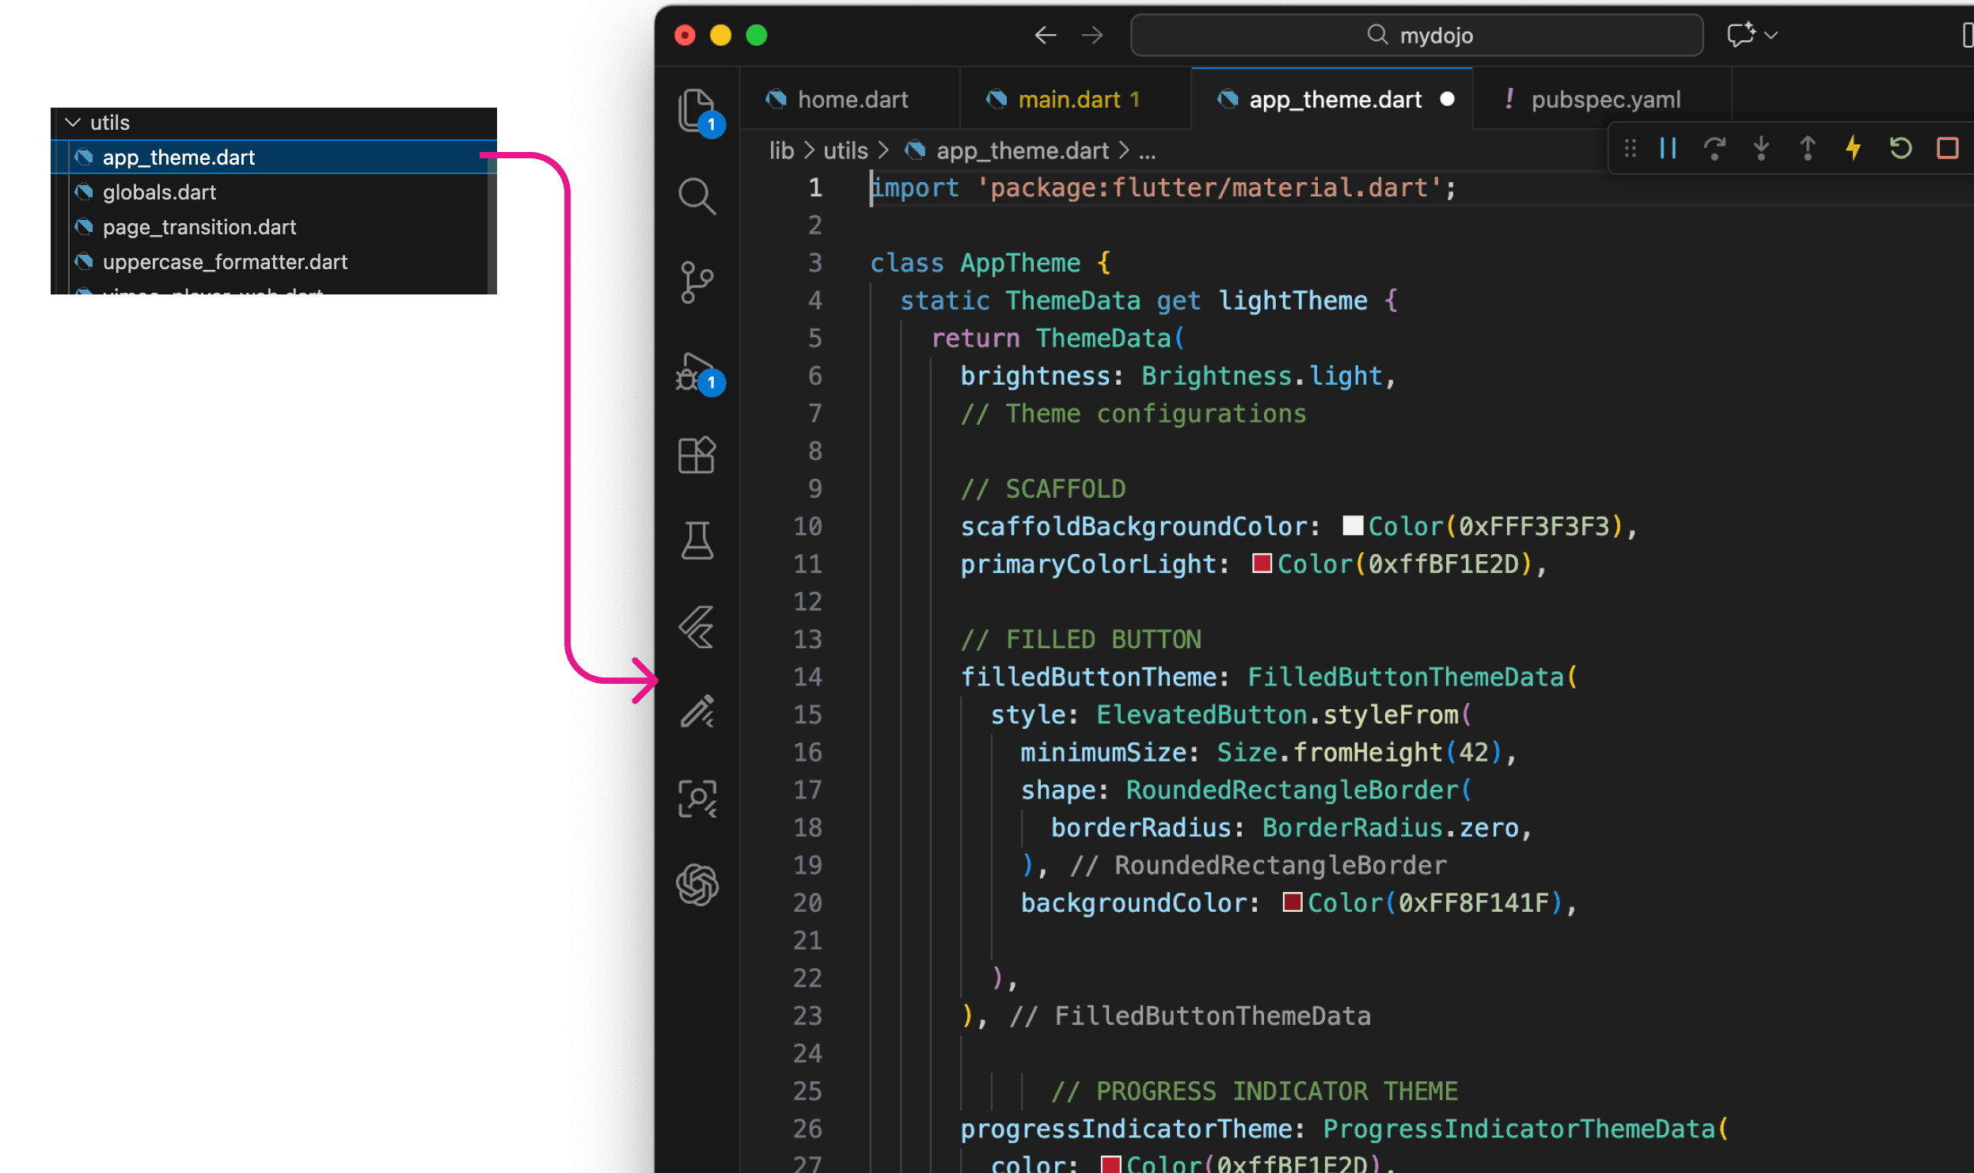This screenshot has height=1173, width=1974.
Task: Open the Explorer view in activity bar
Action: [x=697, y=110]
